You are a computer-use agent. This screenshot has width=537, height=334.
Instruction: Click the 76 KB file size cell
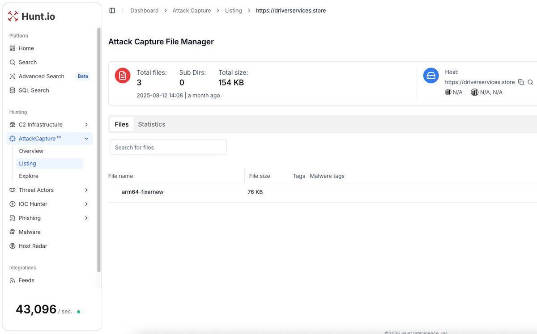coord(255,192)
